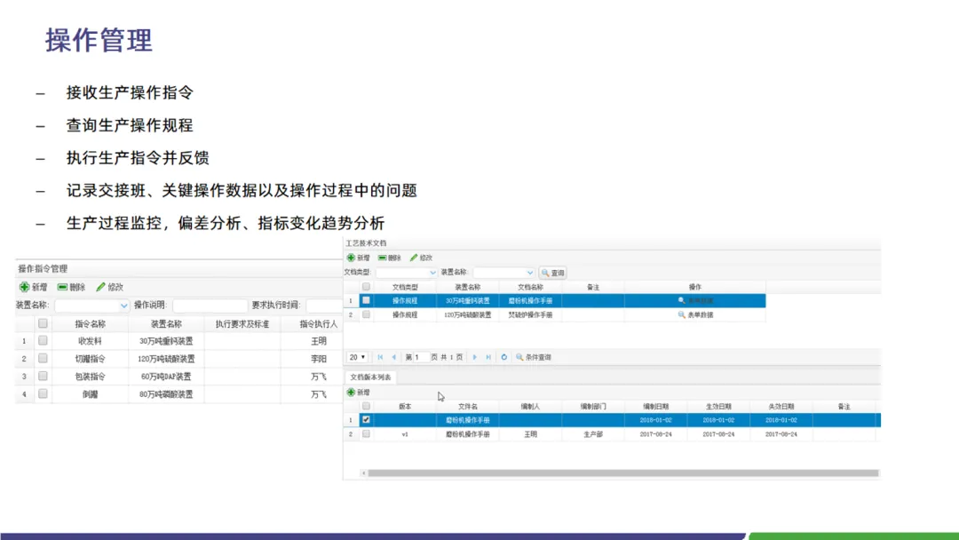
Task: Select the 焚硫炉操作手册 document name cell
Action: point(530,315)
